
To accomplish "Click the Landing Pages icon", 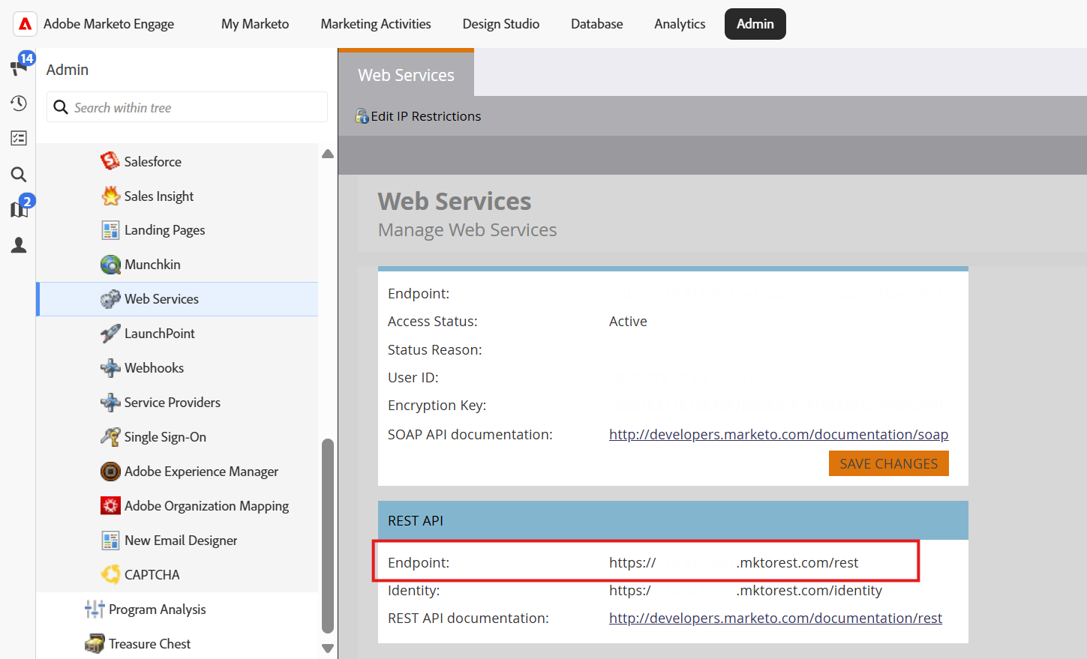I will pyautogui.click(x=110, y=230).
